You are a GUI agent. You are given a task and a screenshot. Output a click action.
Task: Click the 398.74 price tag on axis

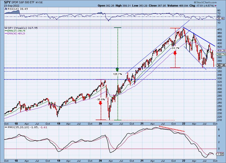[x=221, y=54]
